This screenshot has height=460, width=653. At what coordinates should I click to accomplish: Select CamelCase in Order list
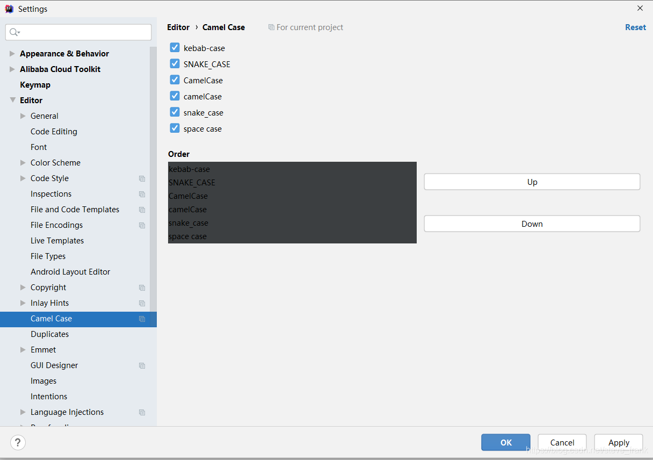(x=292, y=196)
